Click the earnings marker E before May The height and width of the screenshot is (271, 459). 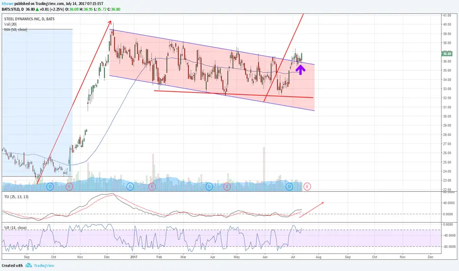(x=227, y=186)
